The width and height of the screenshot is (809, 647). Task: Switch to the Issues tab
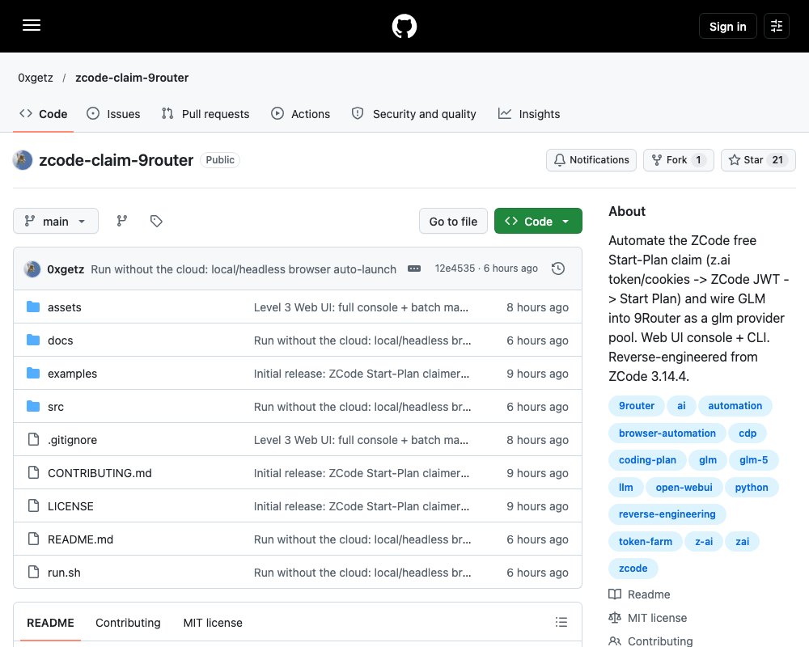[113, 114]
